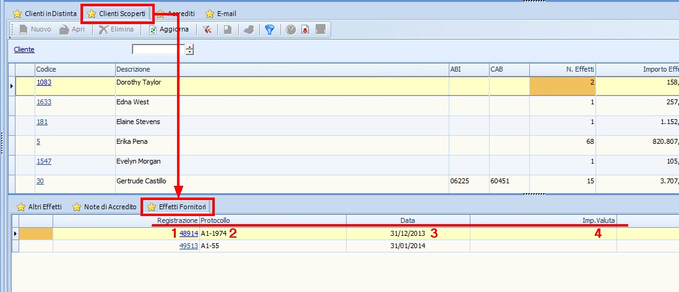Click the round clock icon in toolbar

tap(290, 29)
